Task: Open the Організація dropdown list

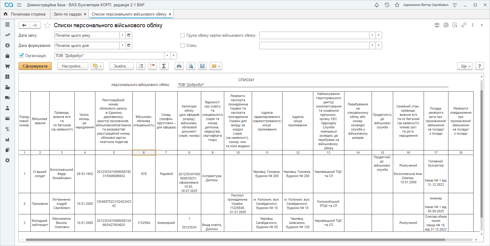Action: [x=167, y=56]
